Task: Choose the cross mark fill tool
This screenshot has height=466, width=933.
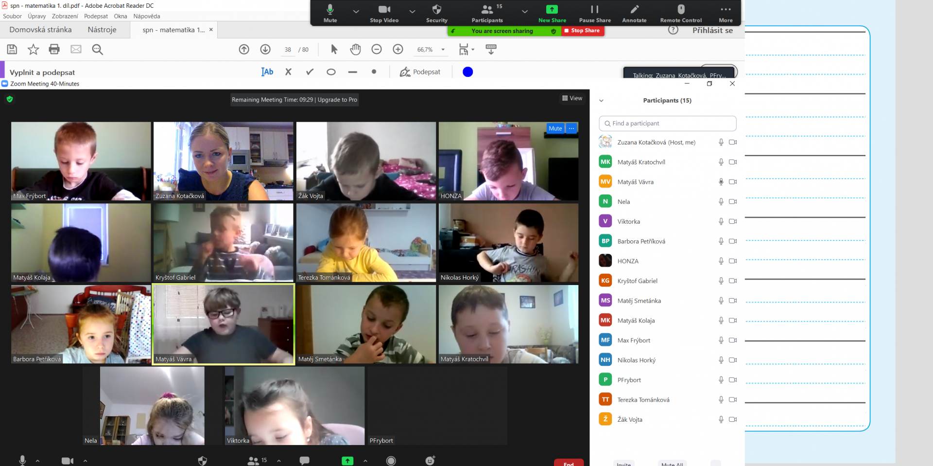Action: pos(288,72)
